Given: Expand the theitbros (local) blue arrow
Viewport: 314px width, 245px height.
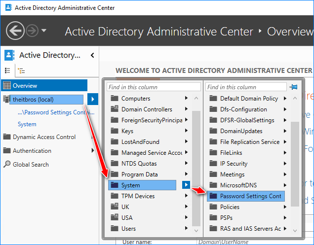Looking at the screenshot, I should tap(93, 100).
